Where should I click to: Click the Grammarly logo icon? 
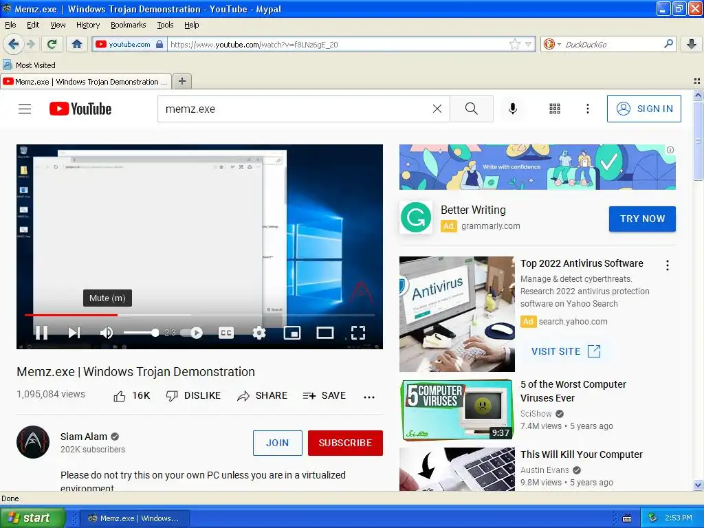point(416,218)
